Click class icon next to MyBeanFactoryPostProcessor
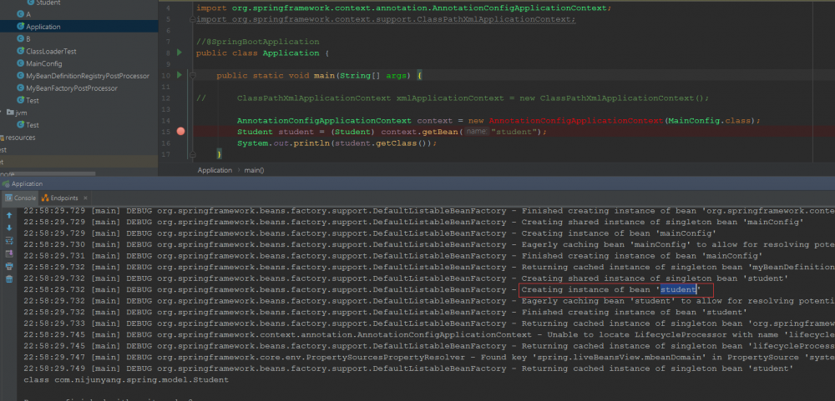Screen dimensions: 835x401 [20, 88]
